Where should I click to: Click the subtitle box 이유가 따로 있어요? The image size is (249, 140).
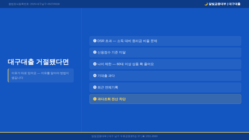pos(41,75)
